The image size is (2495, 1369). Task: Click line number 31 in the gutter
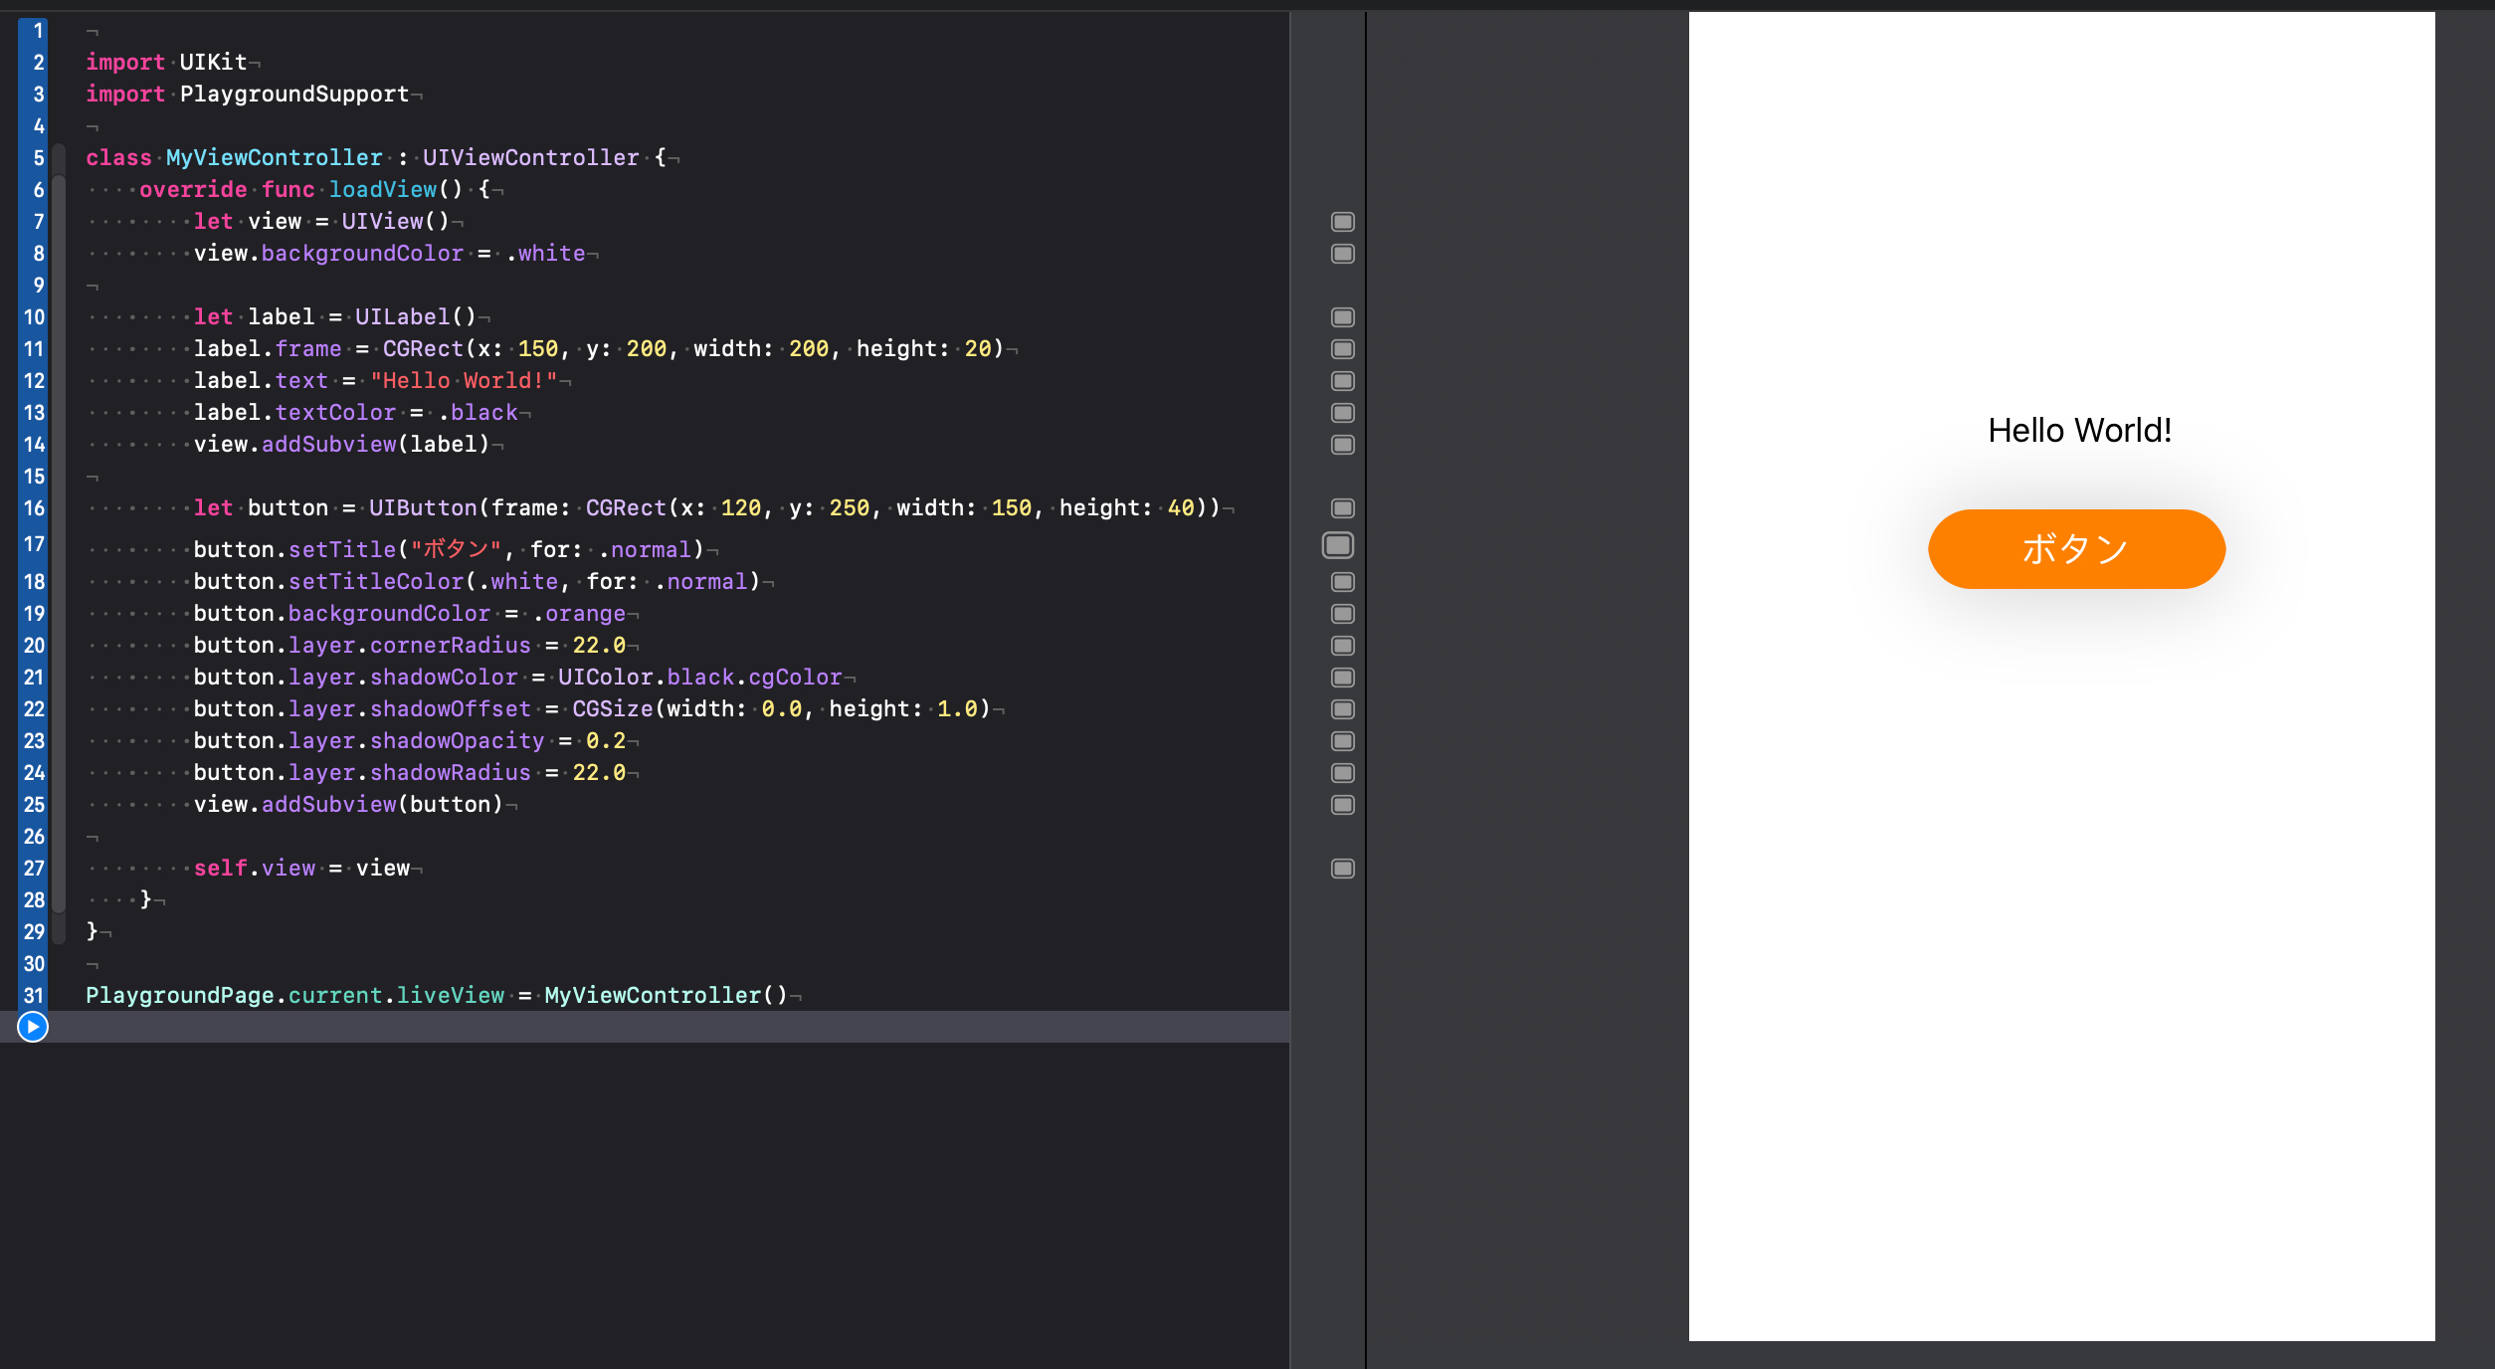(x=34, y=996)
